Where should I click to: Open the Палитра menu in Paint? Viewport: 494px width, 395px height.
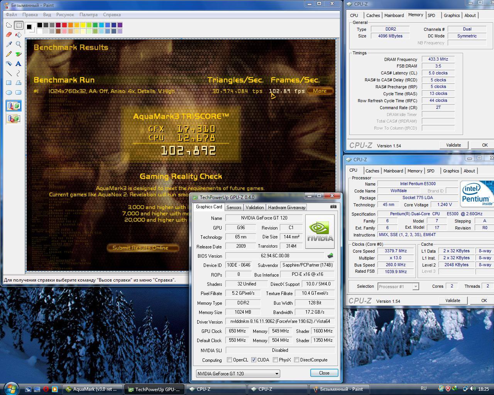pyautogui.click(x=88, y=15)
